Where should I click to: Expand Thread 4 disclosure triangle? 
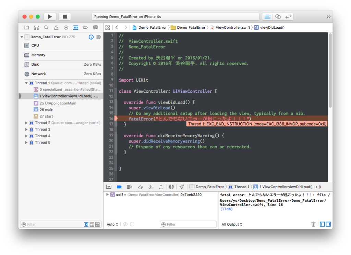(x=26, y=136)
